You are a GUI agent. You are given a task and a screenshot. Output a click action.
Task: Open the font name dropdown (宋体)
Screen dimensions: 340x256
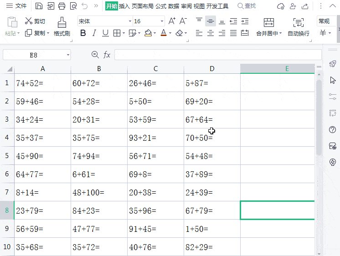point(130,21)
